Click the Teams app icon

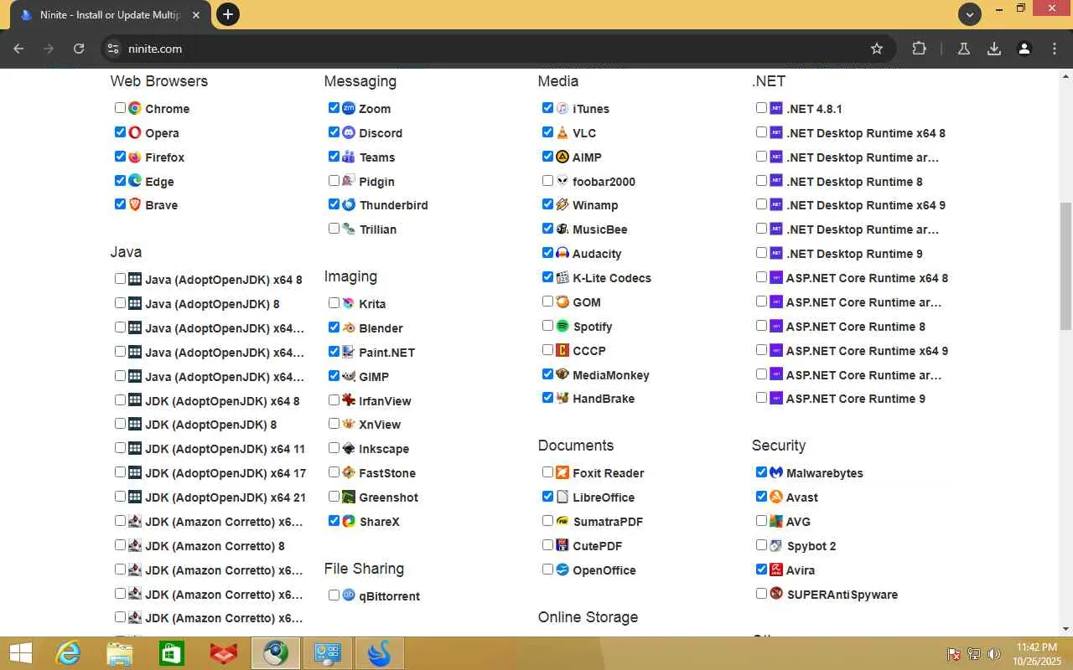click(349, 157)
